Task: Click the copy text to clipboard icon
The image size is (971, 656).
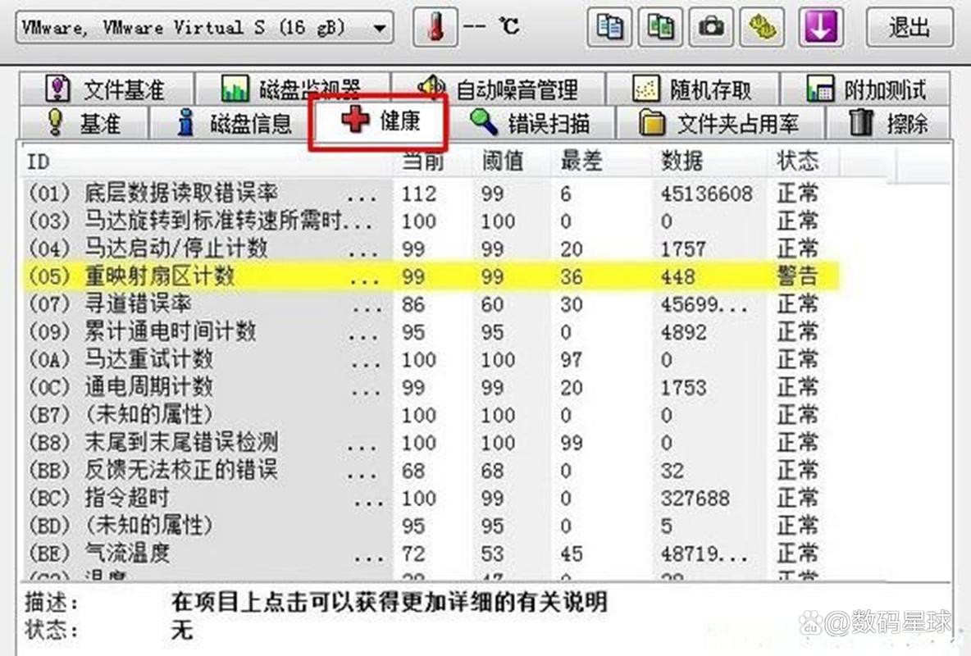Action: tap(609, 27)
